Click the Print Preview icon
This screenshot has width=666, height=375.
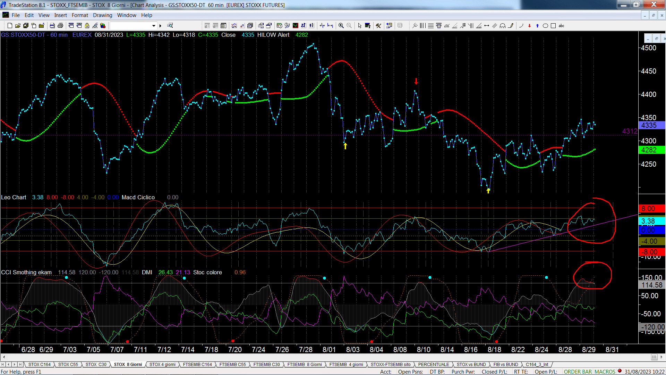(52, 26)
